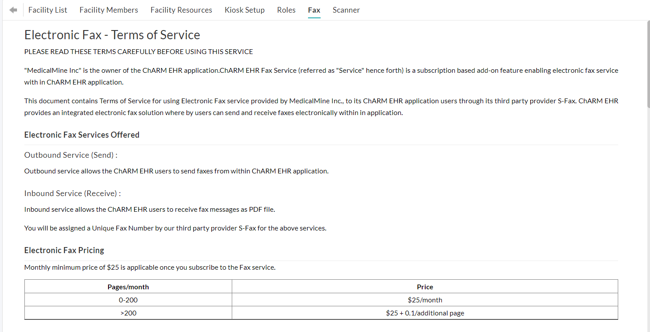The image size is (650, 332).
Task: Click the Pages/month table header
Action: tap(129, 287)
